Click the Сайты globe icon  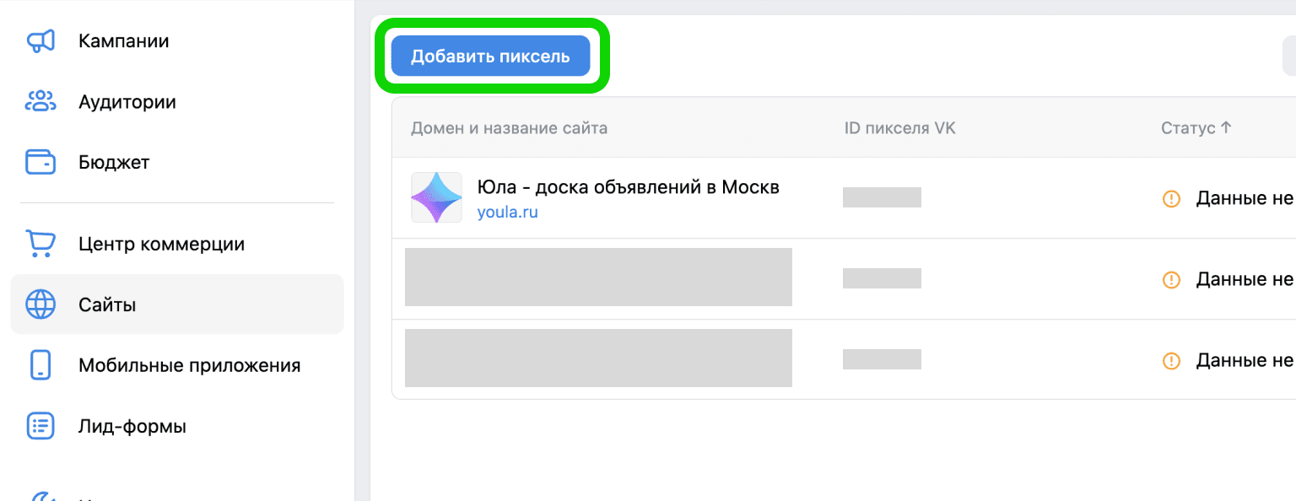point(40,304)
